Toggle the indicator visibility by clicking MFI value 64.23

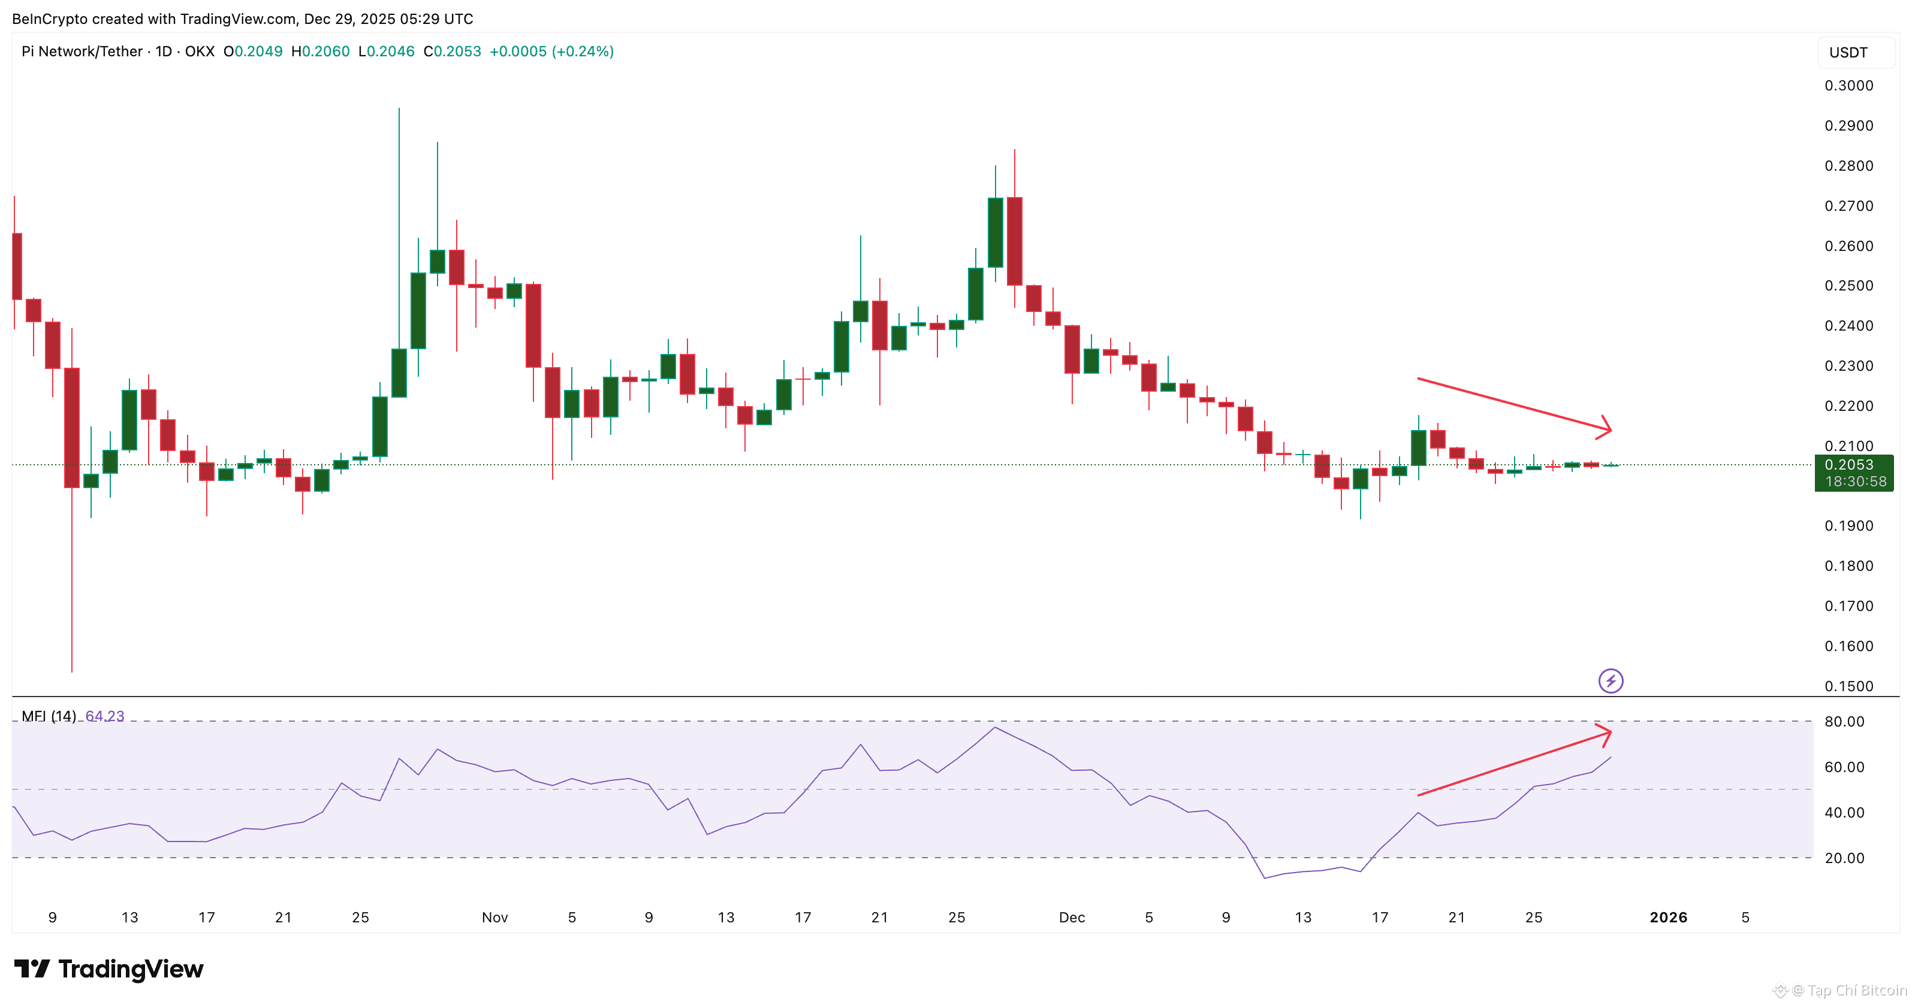[x=105, y=716]
